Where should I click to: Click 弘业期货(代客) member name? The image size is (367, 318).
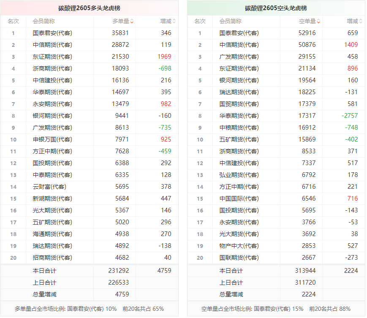[x=239, y=175]
